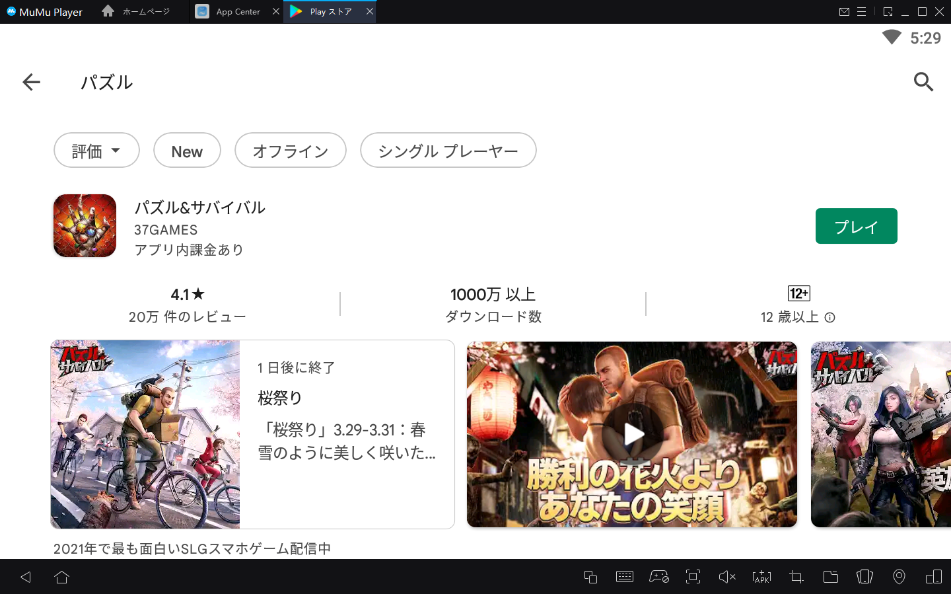Open multi-instance icon in MuMu toolbar
This screenshot has width=951, height=594.
[590, 577]
